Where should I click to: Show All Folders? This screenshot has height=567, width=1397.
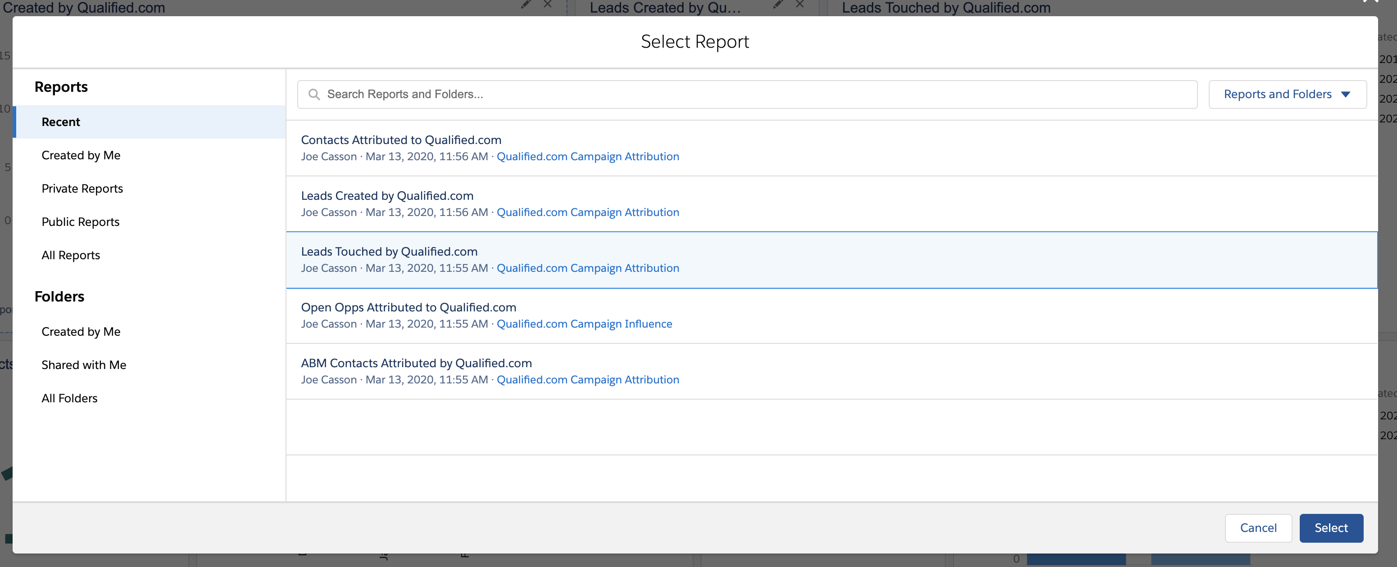(x=149, y=398)
